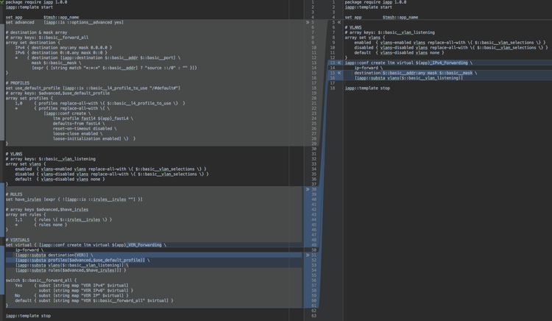The width and height of the screenshot is (552, 321).
Task: Accept right change arrow at line 13
Action: (339, 63)
